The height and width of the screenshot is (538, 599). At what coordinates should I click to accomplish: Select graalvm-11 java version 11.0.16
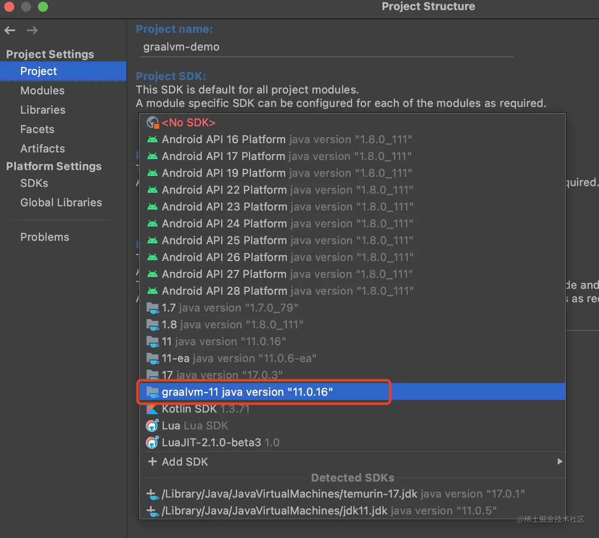[x=353, y=392]
